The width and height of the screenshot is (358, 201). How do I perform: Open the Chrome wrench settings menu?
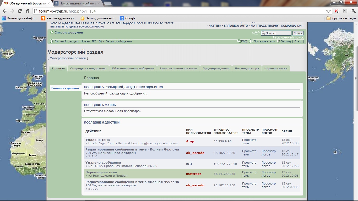[x=353, y=11]
